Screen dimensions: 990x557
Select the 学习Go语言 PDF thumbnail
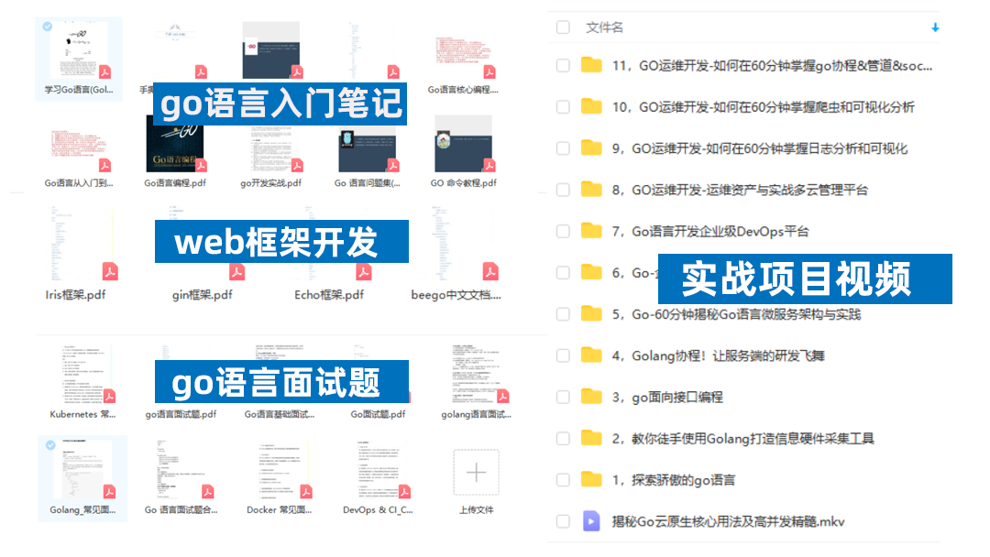click(x=78, y=51)
